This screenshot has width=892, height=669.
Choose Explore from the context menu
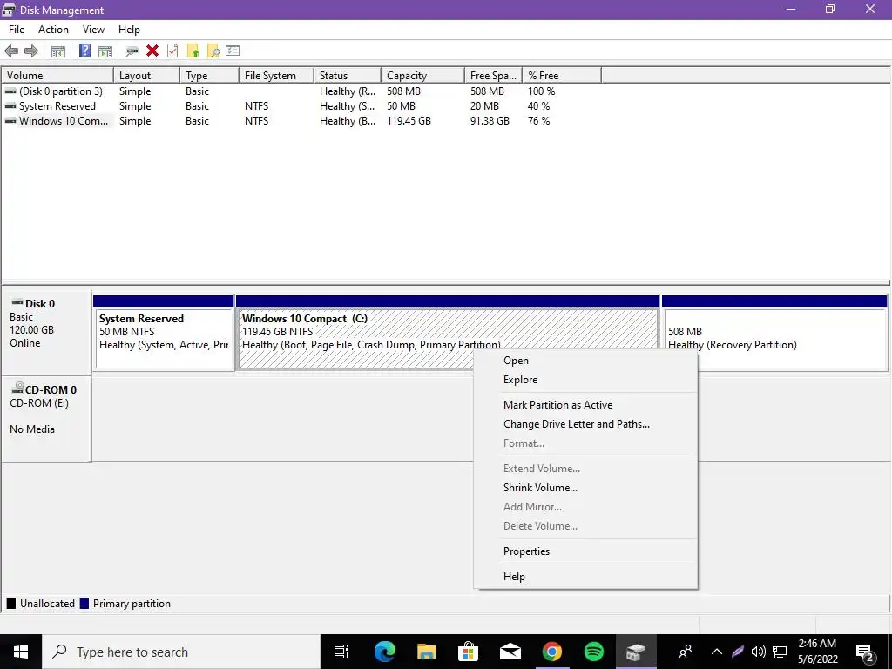(x=585, y=380)
